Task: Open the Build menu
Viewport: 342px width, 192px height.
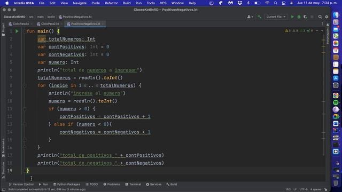Action: (127, 3)
